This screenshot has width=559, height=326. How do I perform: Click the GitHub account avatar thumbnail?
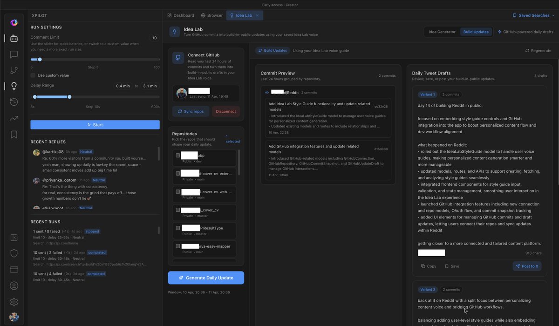tap(182, 93)
